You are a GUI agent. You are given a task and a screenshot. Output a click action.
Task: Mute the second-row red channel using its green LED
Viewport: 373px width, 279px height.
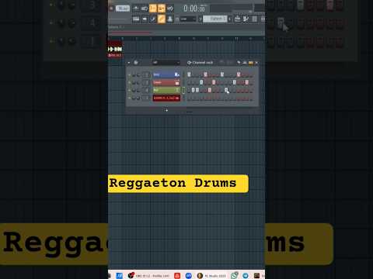[x=130, y=83]
